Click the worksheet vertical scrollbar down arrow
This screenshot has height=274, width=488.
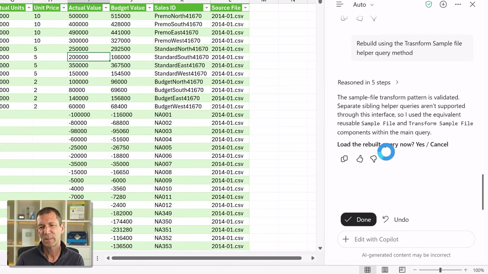pos(320,248)
